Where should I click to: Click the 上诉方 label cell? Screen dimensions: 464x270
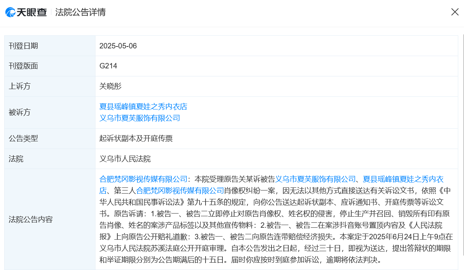(x=50, y=86)
